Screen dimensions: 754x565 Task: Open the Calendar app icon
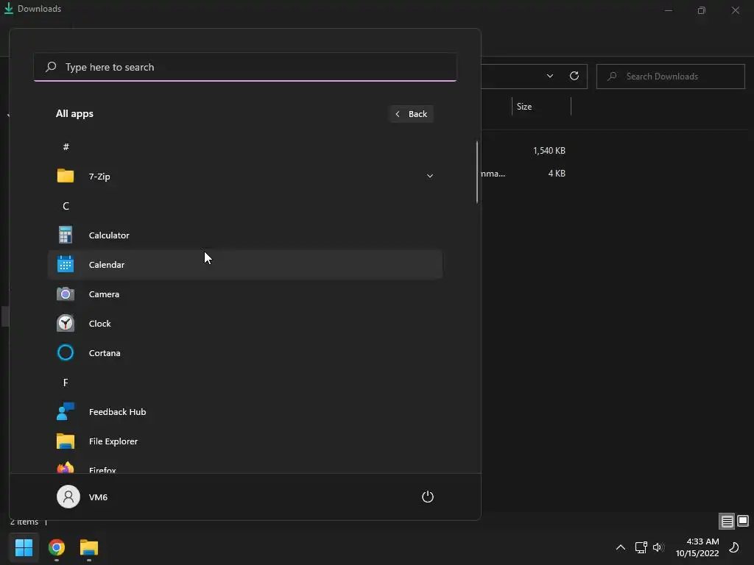66,264
